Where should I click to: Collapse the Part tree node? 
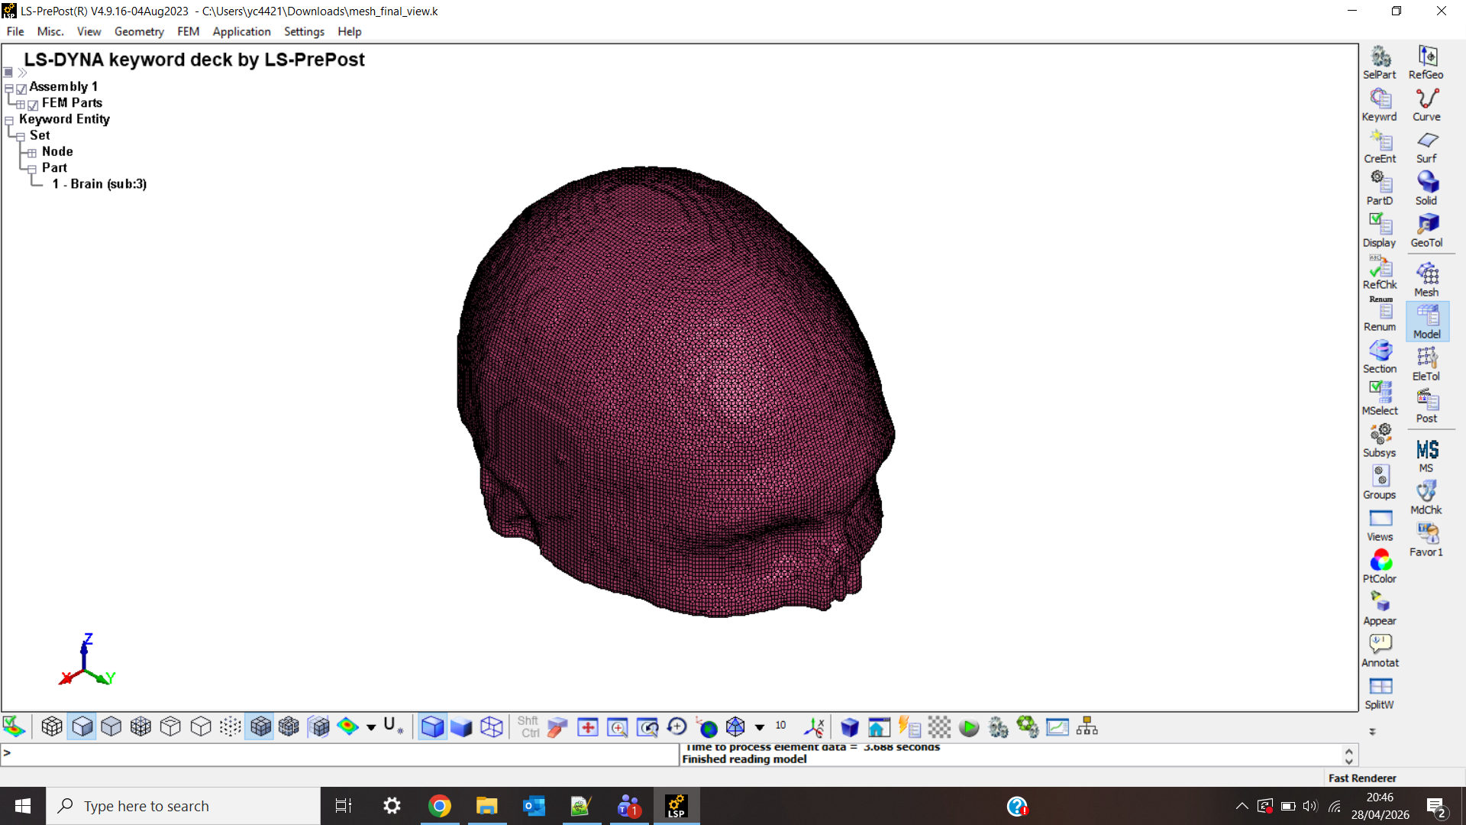point(32,169)
